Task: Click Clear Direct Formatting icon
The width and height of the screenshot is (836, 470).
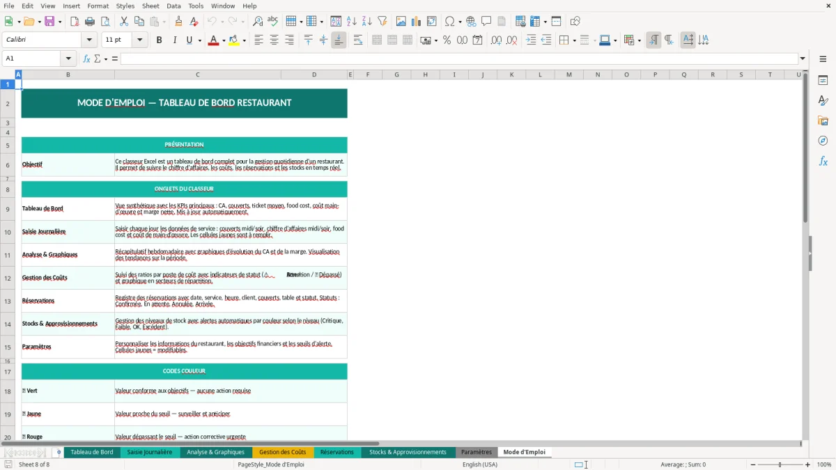Action: [x=194, y=22]
